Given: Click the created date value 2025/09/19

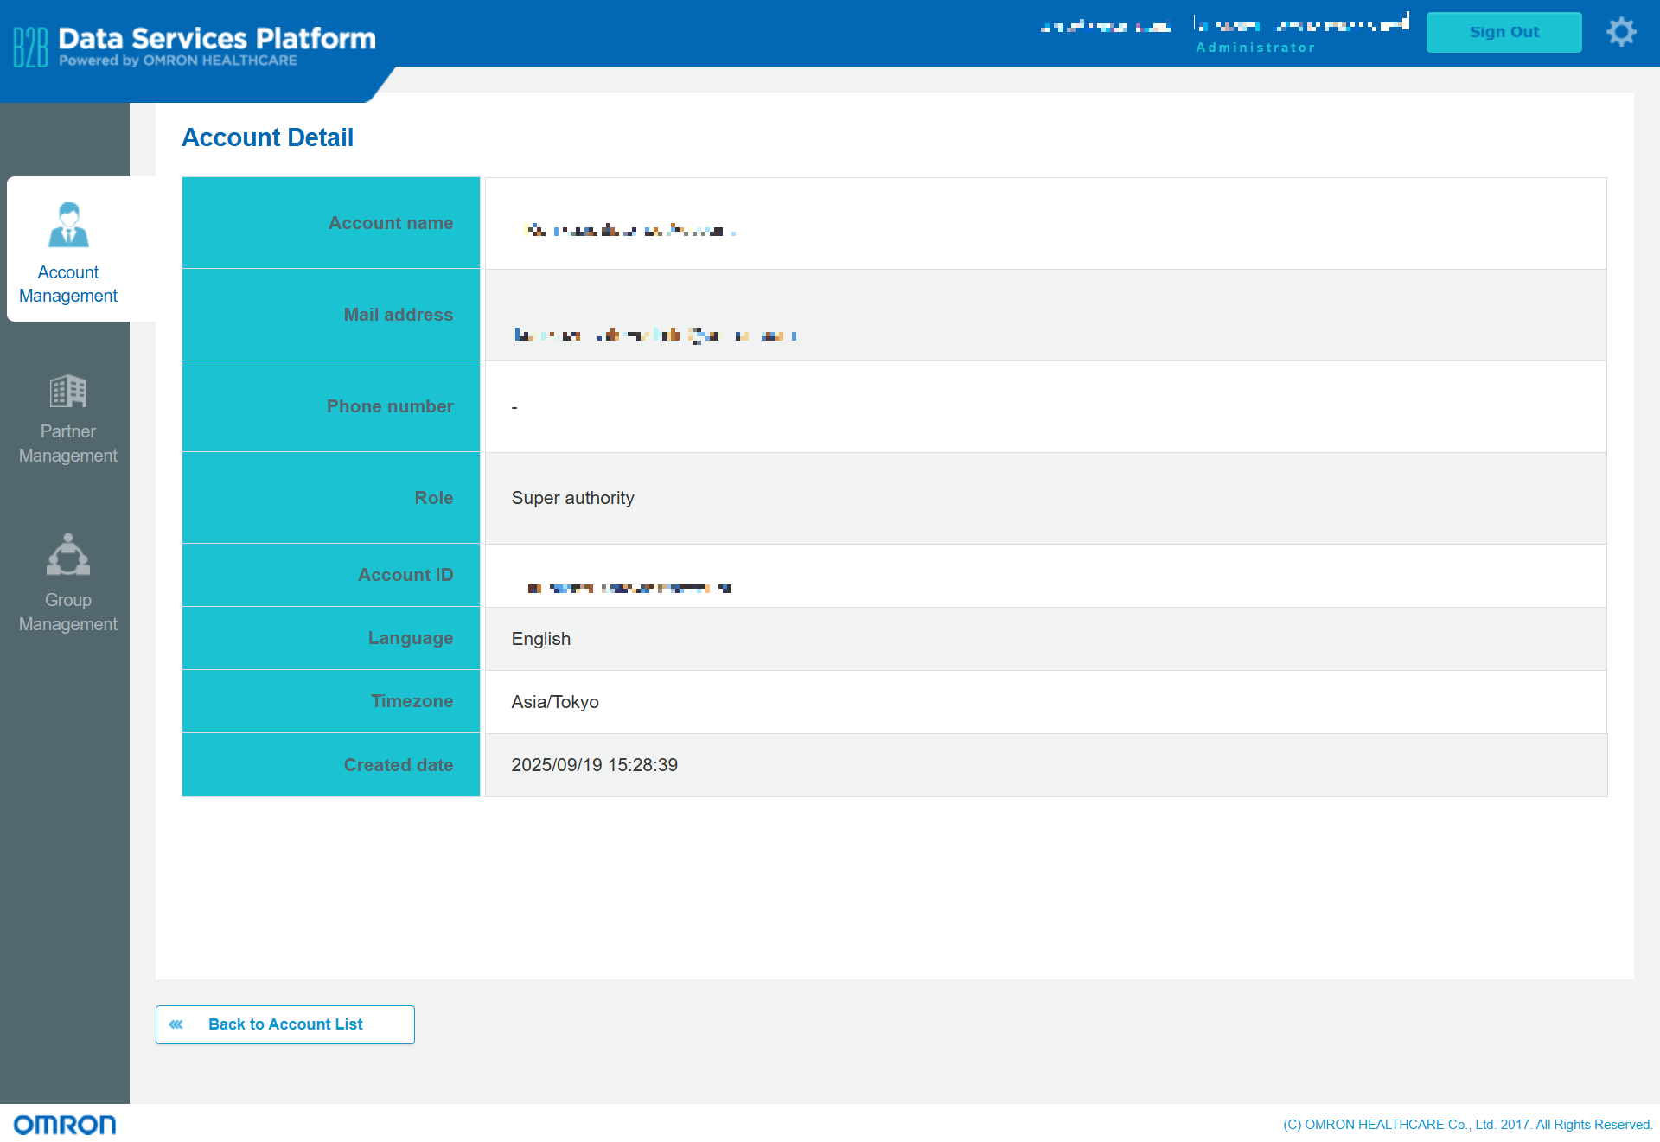Looking at the screenshot, I should click(594, 765).
